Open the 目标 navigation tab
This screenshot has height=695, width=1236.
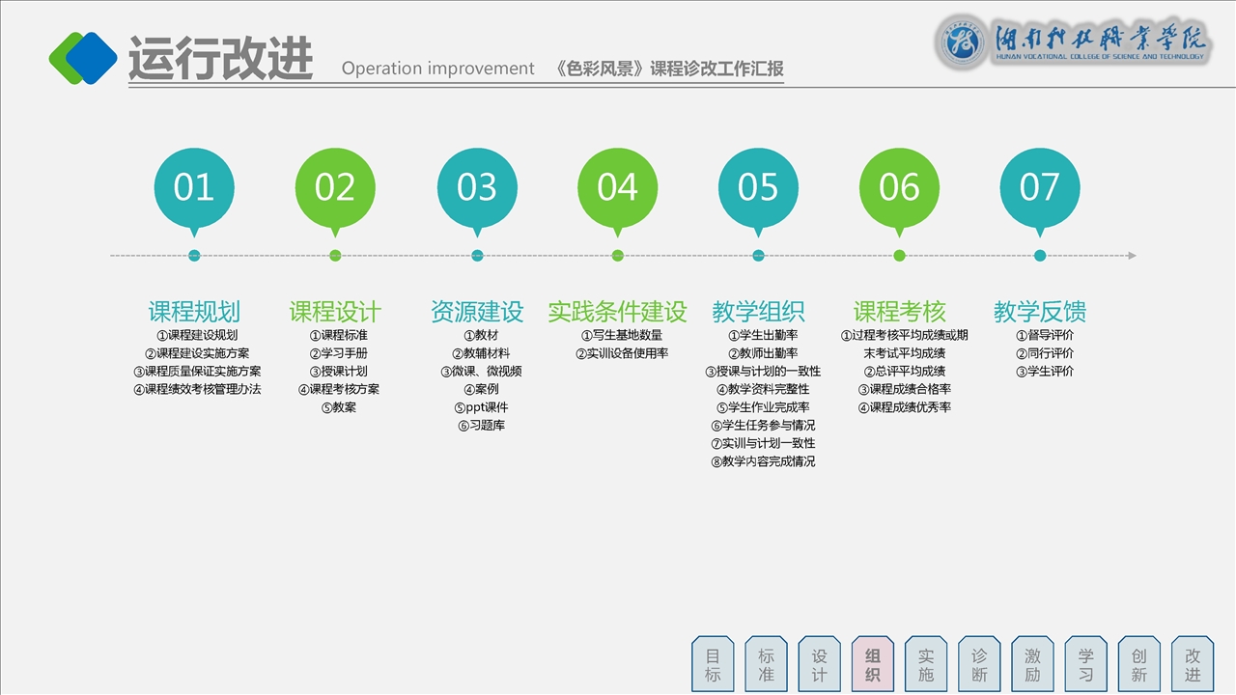pyautogui.click(x=713, y=665)
